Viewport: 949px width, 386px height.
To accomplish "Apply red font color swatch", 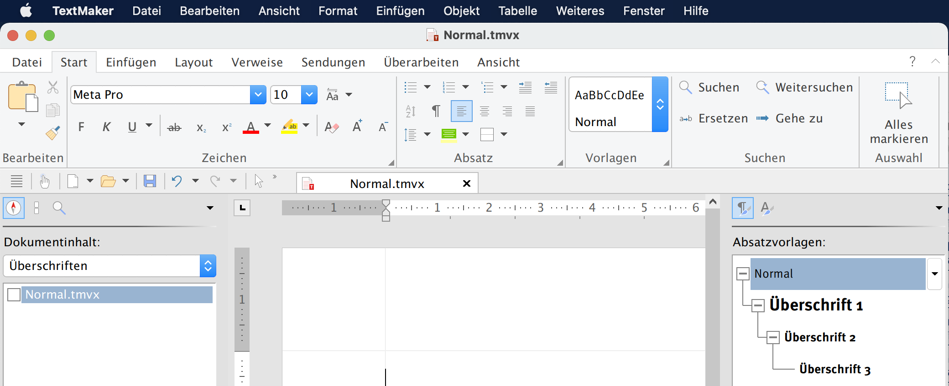I will point(251,127).
